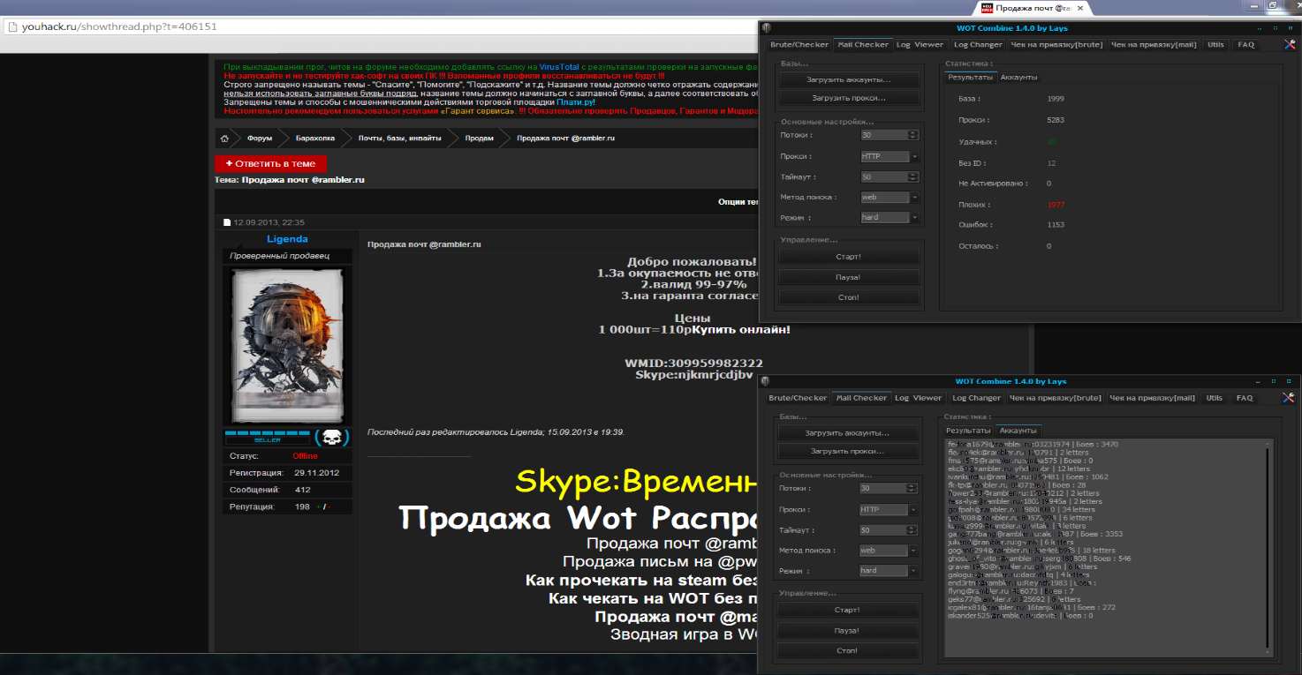The width and height of the screenshot is (1302, 675).
Task: Open Brute/Checker tab in upper WOT Combine window
Action: point(799,45)
